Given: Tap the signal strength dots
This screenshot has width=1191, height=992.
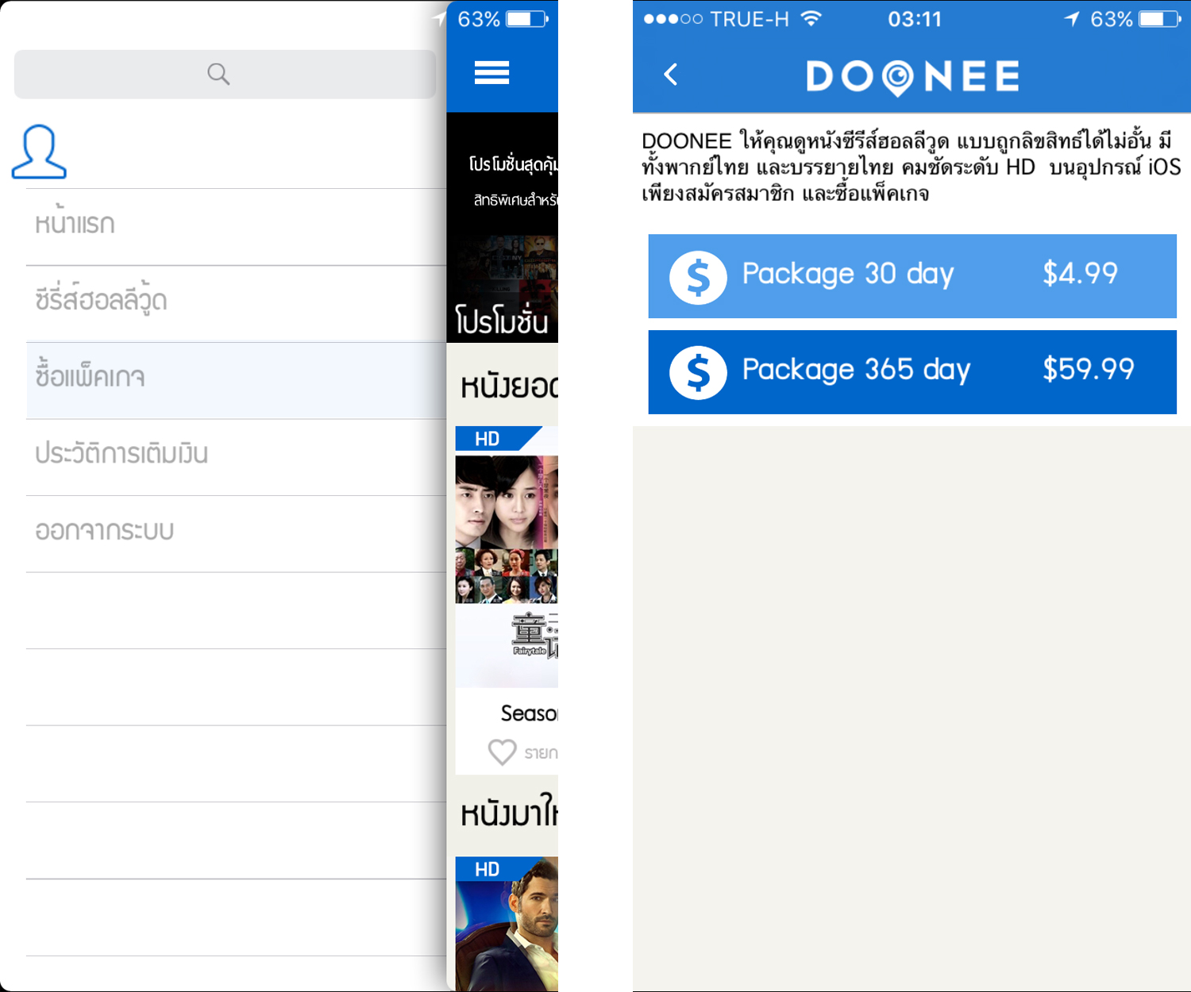Looking at the screenshot, I should pos(673,19).
